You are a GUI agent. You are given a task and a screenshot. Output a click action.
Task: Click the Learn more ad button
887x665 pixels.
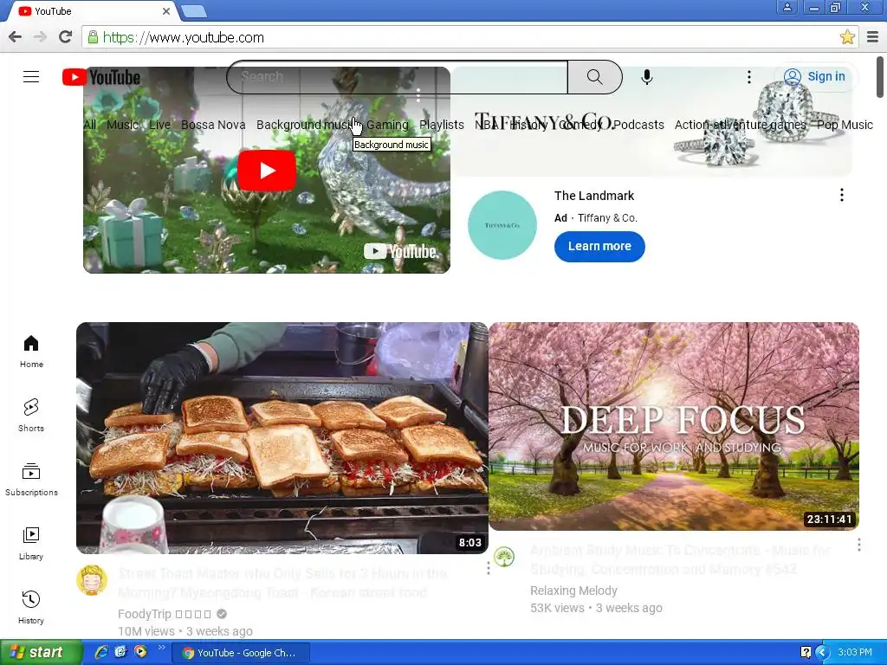(599, 247)
